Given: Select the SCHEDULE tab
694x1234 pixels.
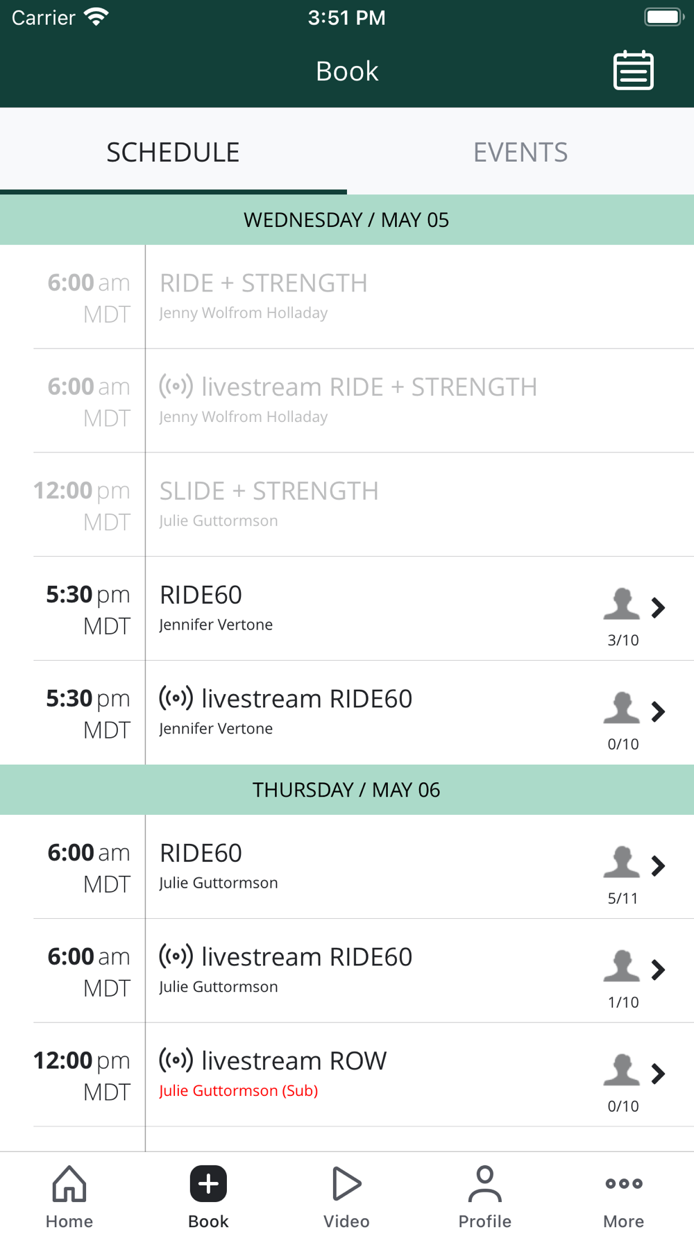Looking at the screenshot, I should 173,152.
